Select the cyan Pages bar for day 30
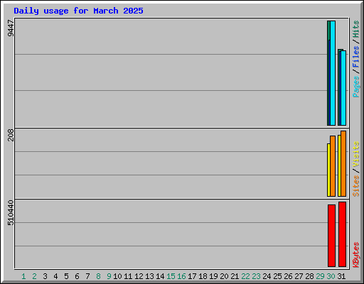Viewport: 364px width, 284px height. coord(333,73)
